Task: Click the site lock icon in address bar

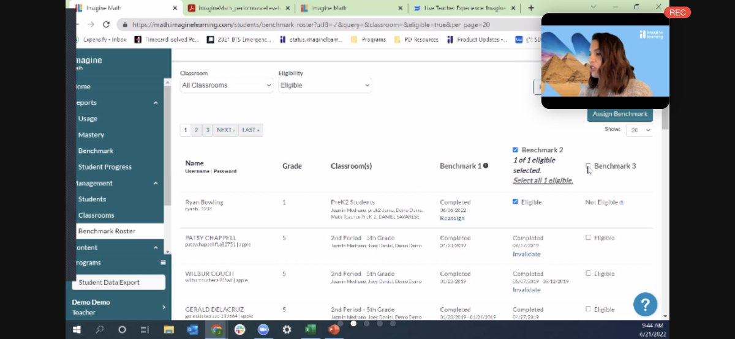Action: pyautogui.click(x=125, y=25)
